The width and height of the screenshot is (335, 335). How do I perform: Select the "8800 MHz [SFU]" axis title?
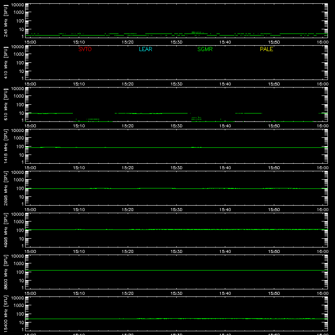[6, 272]
